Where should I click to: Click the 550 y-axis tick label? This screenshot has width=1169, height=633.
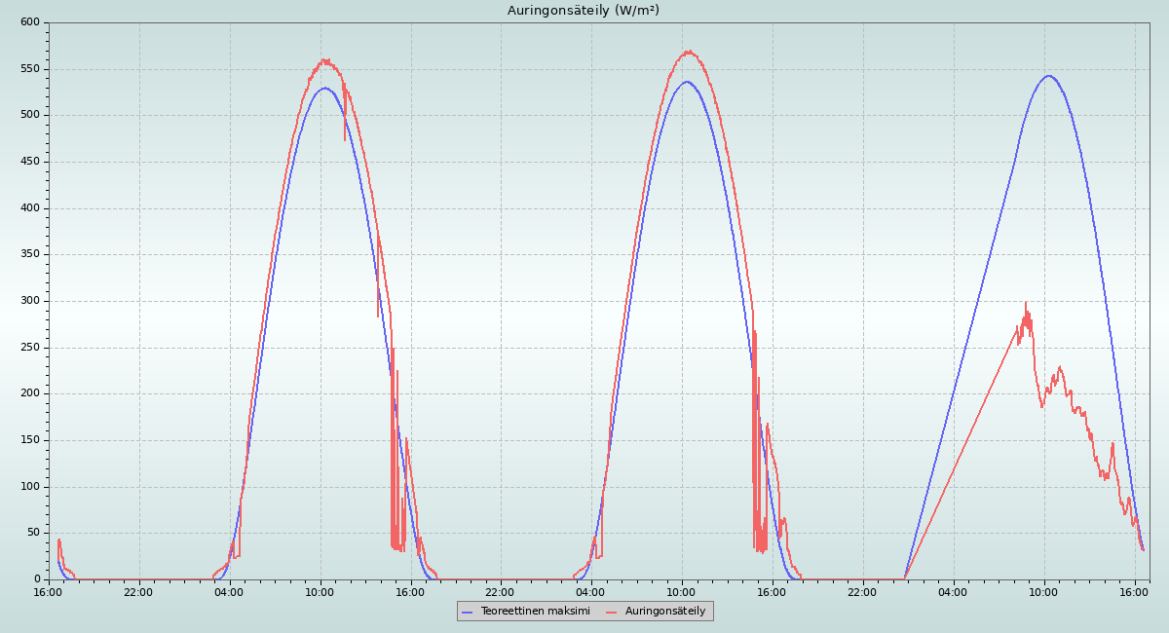pyautogui.click(x=30, y=69)
